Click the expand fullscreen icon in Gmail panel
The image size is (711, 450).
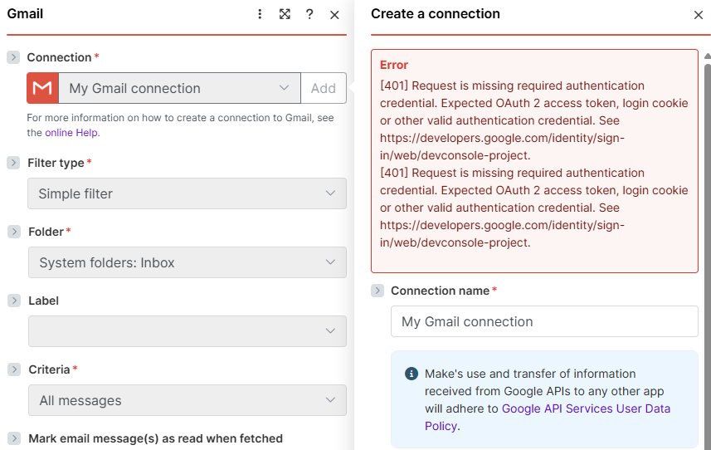click(285, 14)
